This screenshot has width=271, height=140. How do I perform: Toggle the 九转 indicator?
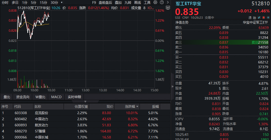click(x=128, y=3)
